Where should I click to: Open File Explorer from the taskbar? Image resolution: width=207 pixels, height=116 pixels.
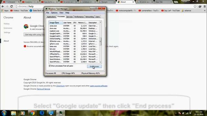[x=13, y=113]
